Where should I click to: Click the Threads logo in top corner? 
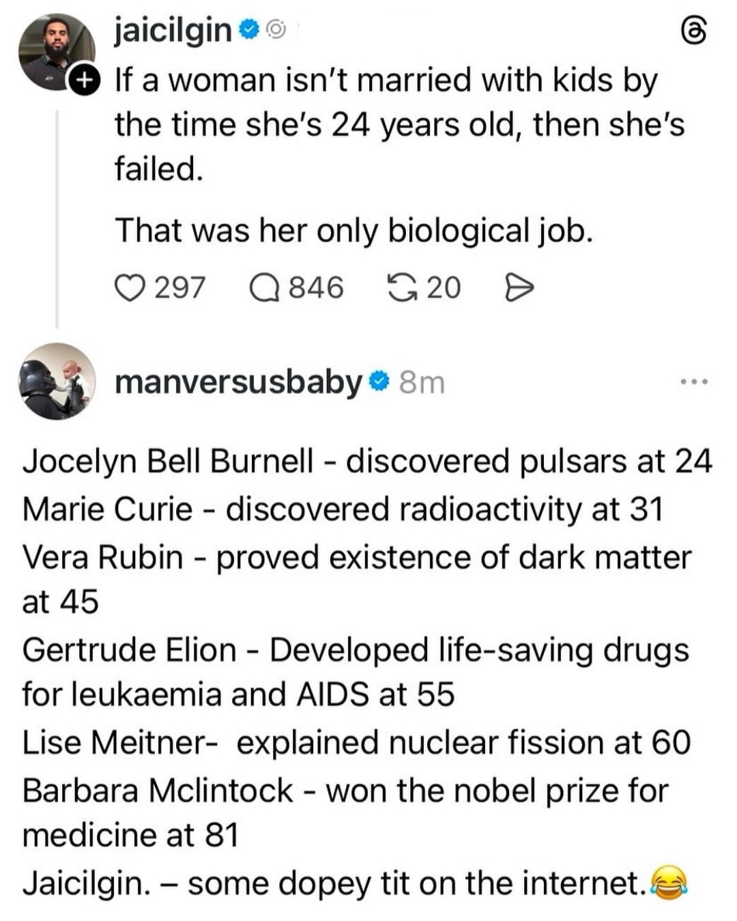(695, 32)
